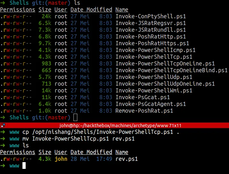229x174 pixels.
Task: Click the User header in the top pane
Action: click(61, 10)
